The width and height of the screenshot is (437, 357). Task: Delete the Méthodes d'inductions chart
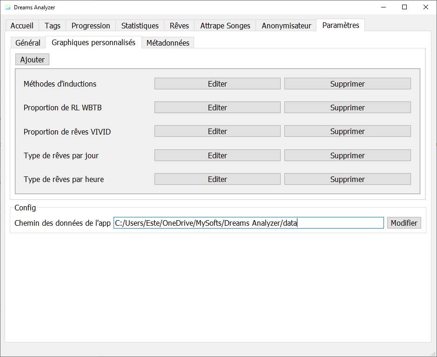point(348,84)
